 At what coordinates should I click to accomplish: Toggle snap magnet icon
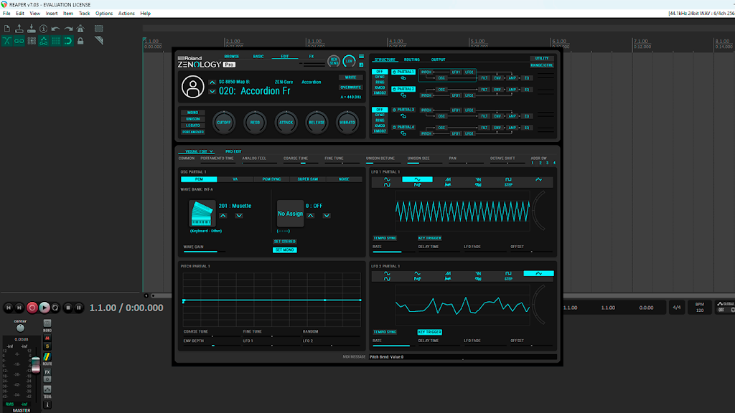(x=68, y=41)
